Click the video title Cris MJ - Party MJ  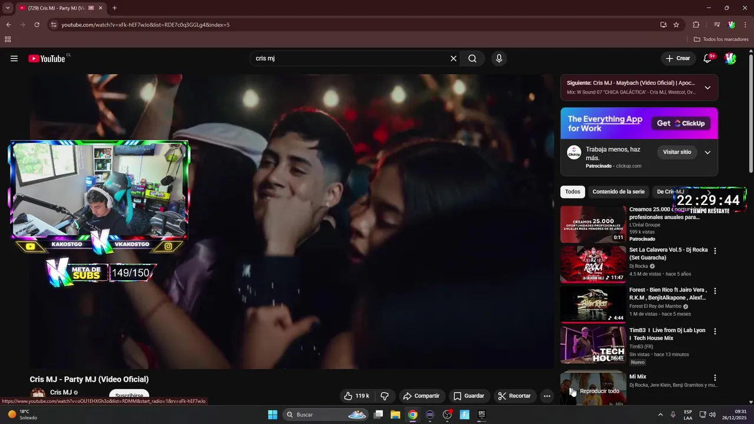89,379
